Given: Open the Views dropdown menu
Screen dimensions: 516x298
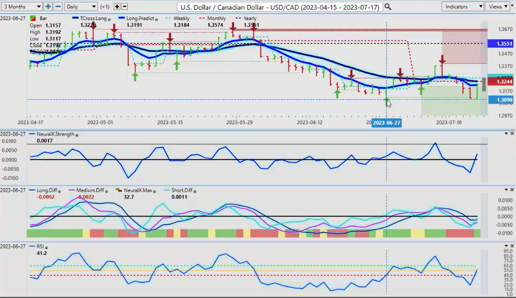Looking at the screenshot, I should 498,6.
